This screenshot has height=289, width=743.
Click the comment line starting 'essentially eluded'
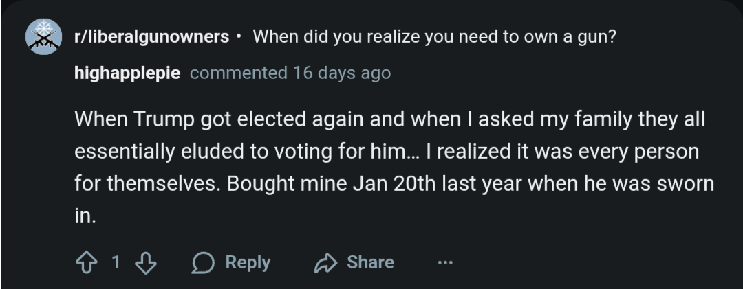tap(387, 152)
